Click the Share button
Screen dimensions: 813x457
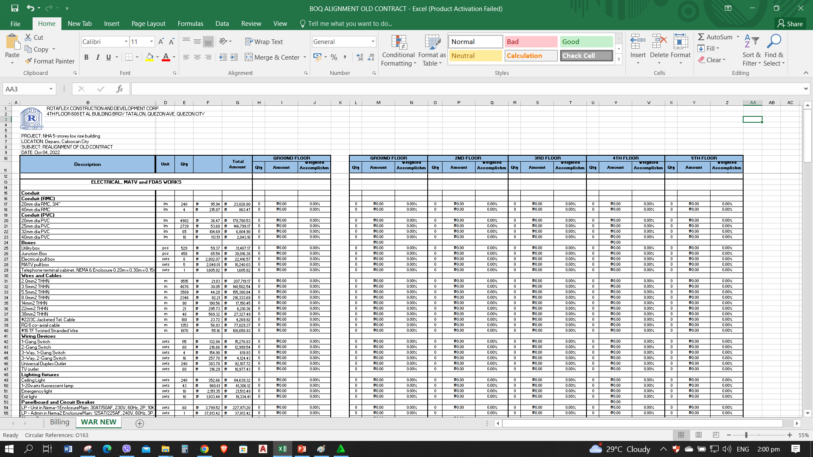pos(790,24)
